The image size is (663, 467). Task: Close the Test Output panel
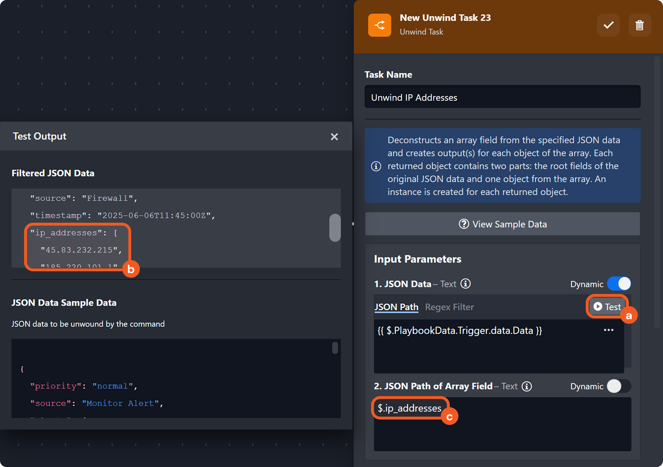pos(334,137)
